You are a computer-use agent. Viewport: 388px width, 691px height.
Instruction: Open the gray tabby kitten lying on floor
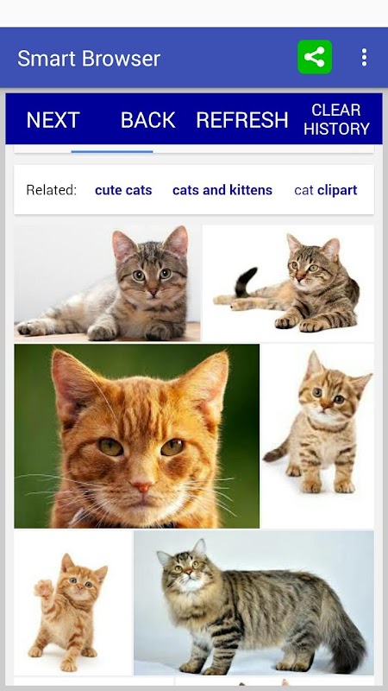(107, 283)
